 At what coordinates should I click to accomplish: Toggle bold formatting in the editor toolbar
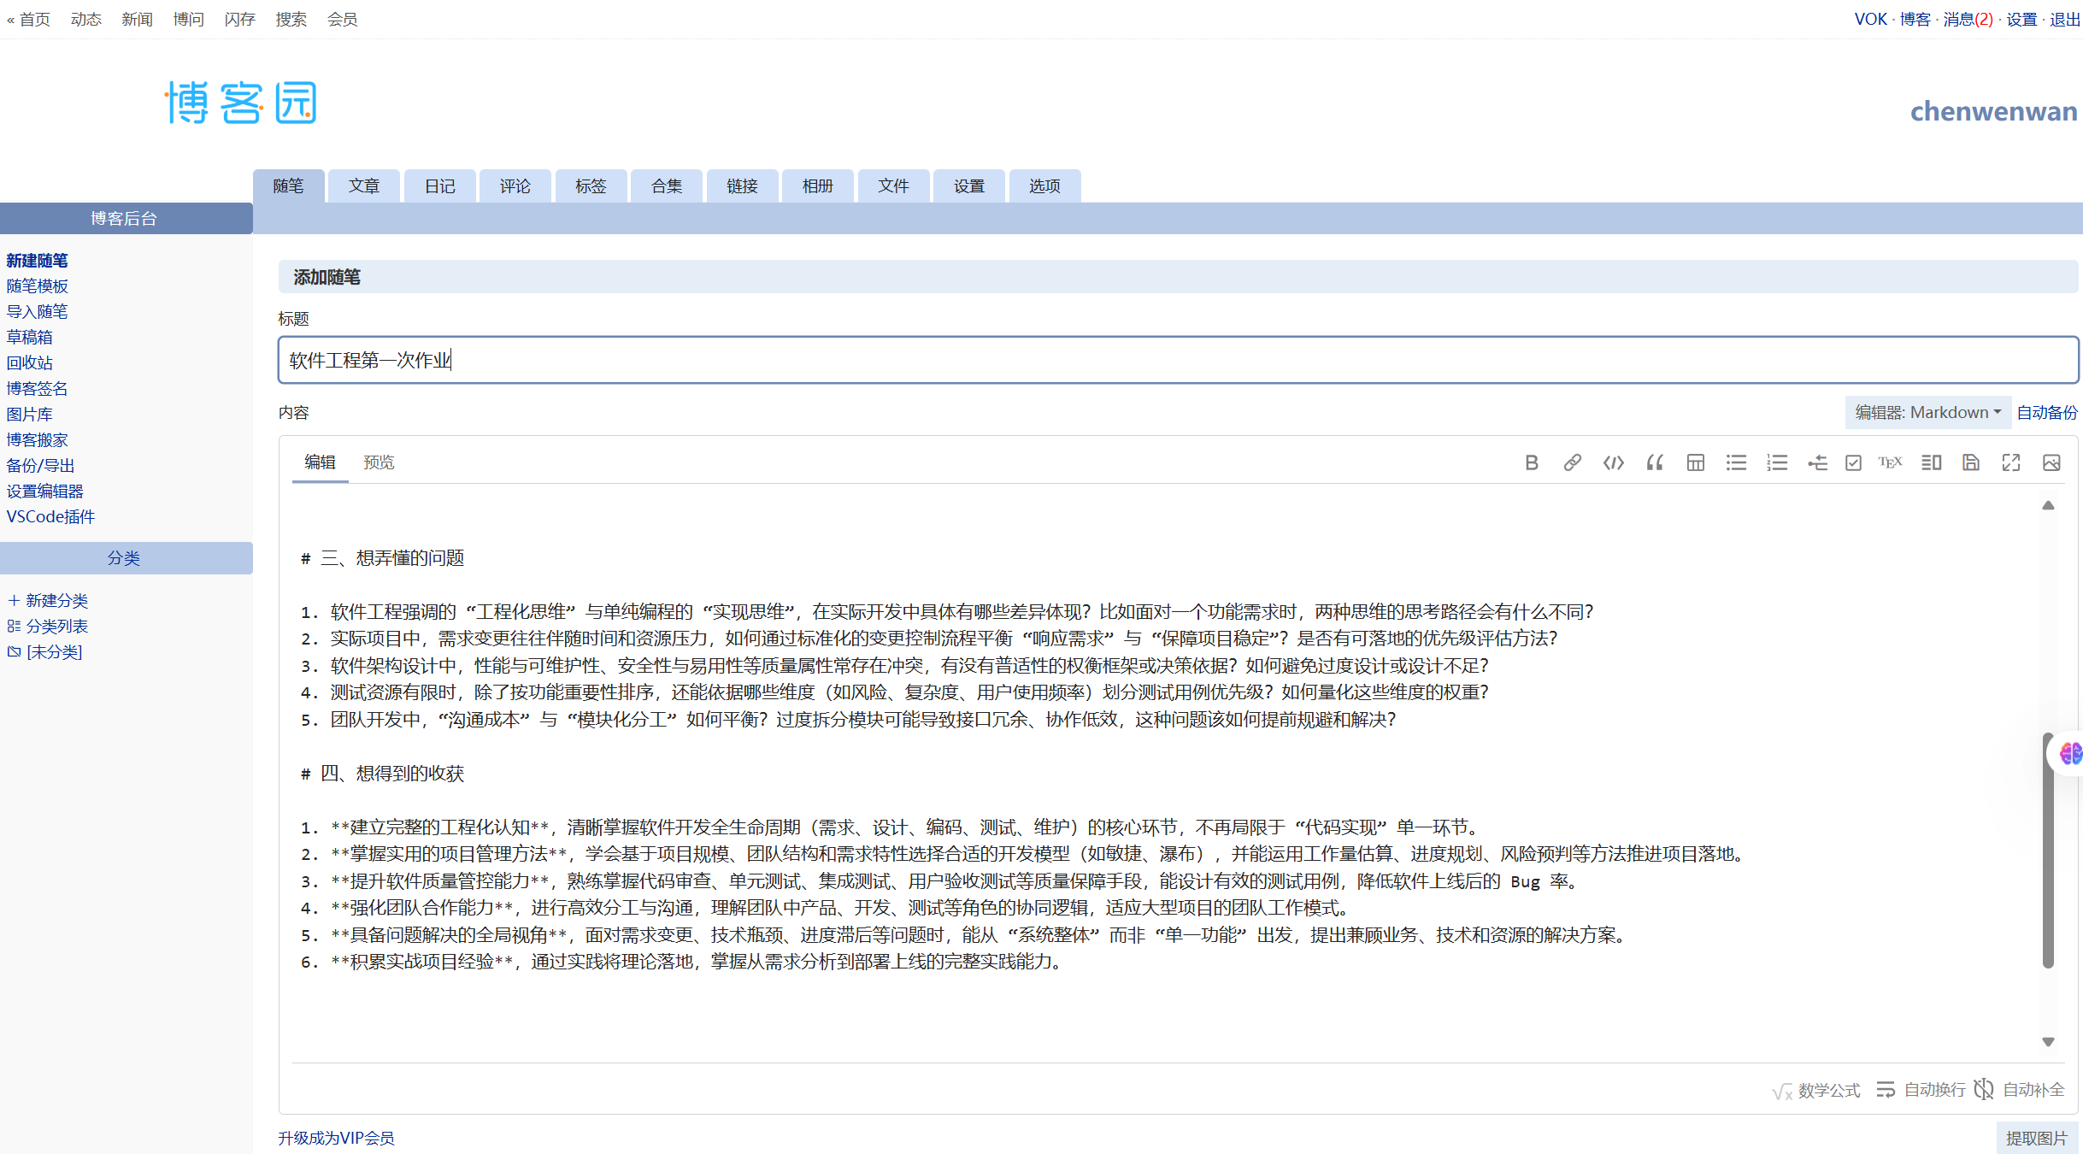pyautogui.click(x=1531, y=462)
